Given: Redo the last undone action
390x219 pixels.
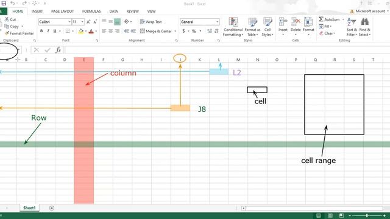Looking at the screenshot, I should point(24,3).
